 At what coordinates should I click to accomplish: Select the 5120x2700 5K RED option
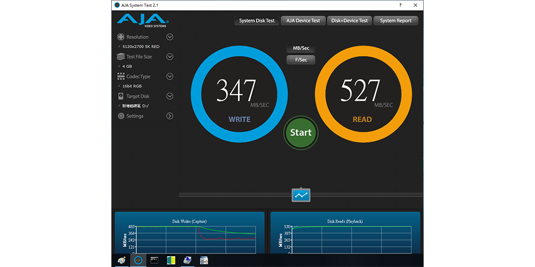click(x=140, y=47)
